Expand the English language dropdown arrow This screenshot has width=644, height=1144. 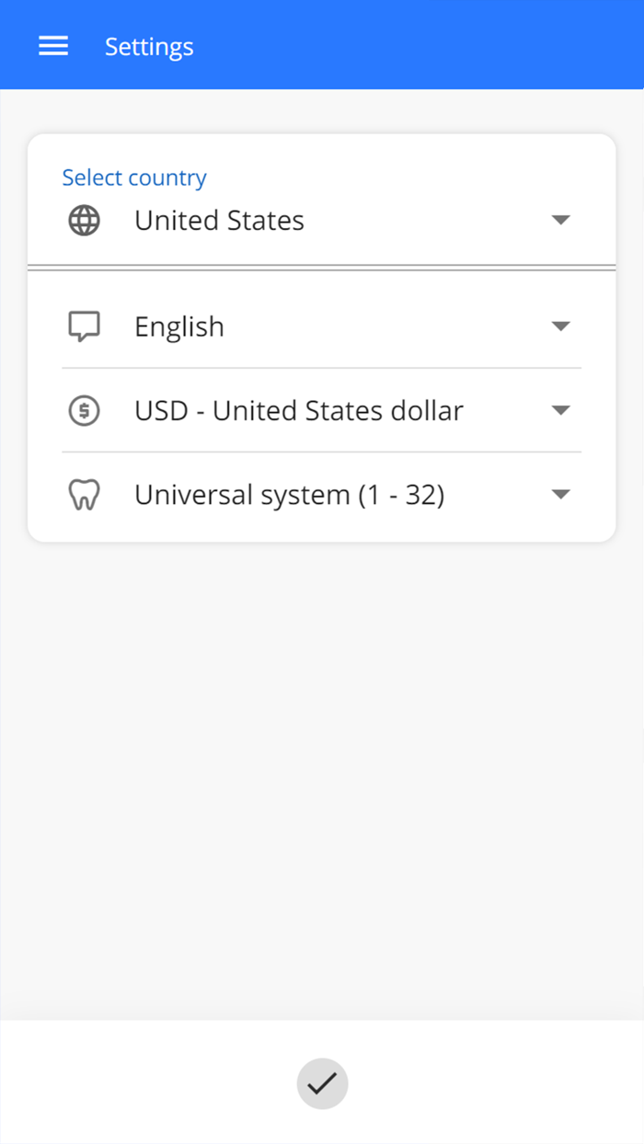pyautogui.click(x=560, y=326)
